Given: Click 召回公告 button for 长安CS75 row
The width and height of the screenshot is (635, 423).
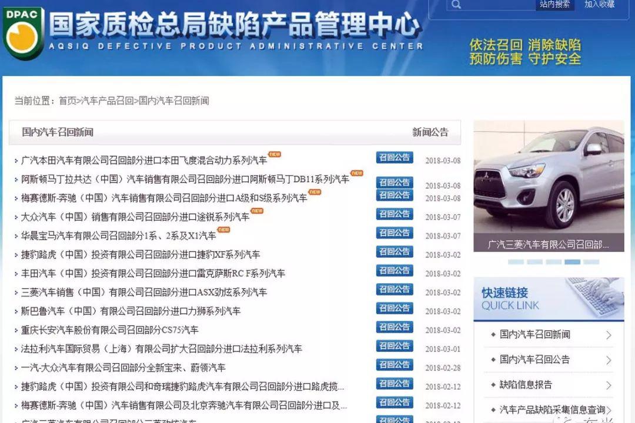Looking at the screenshot, I should pyautogui.click(x=395, y=327).
